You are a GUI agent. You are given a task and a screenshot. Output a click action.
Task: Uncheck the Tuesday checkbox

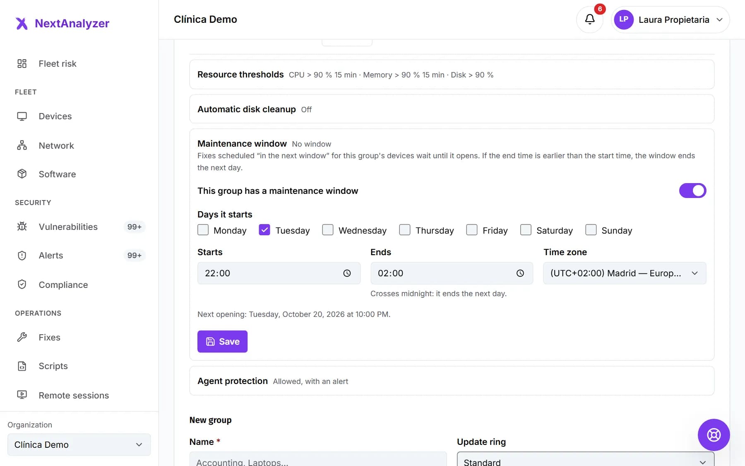pyautogui.click(x=264, y=230)
